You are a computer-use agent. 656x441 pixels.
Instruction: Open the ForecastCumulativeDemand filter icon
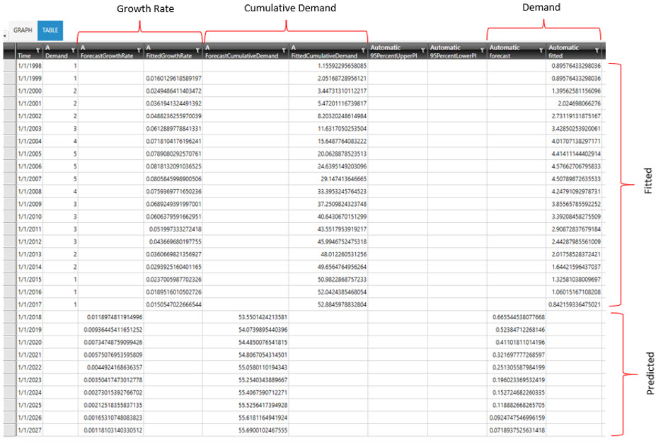pos(285,50)
